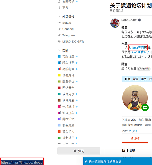Screen dimensions: 152x165
Task: Click the locked pink icon for 一机难求
Action: point(59,106)
